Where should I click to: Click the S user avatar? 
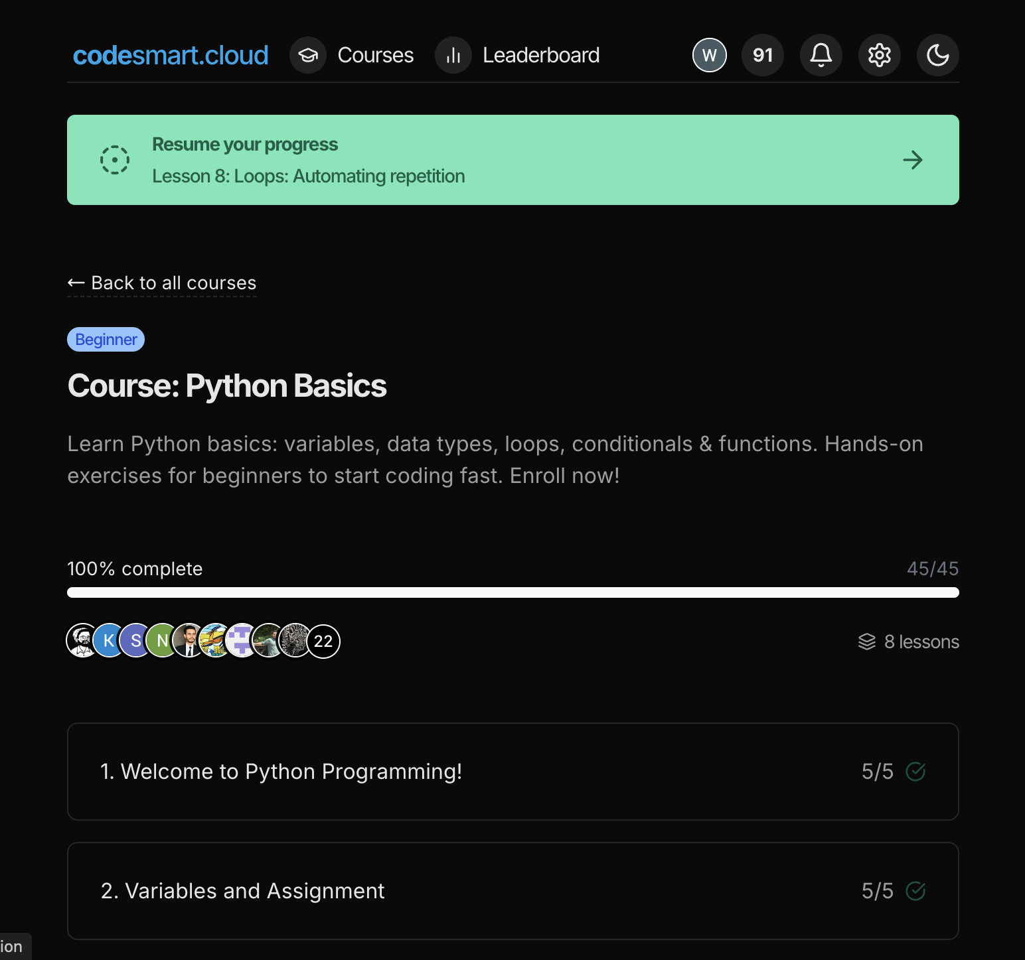(136, 641)
